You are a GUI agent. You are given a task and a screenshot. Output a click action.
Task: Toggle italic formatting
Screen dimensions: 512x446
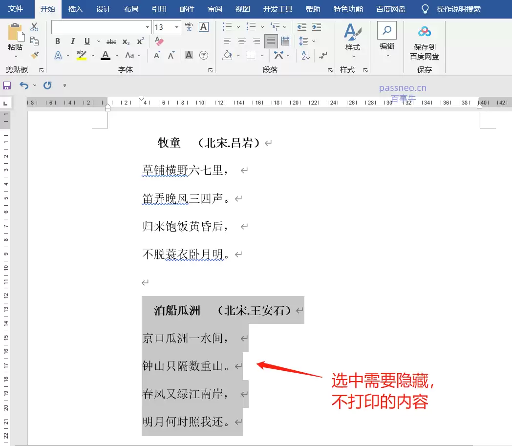click(x=72, y=41)
